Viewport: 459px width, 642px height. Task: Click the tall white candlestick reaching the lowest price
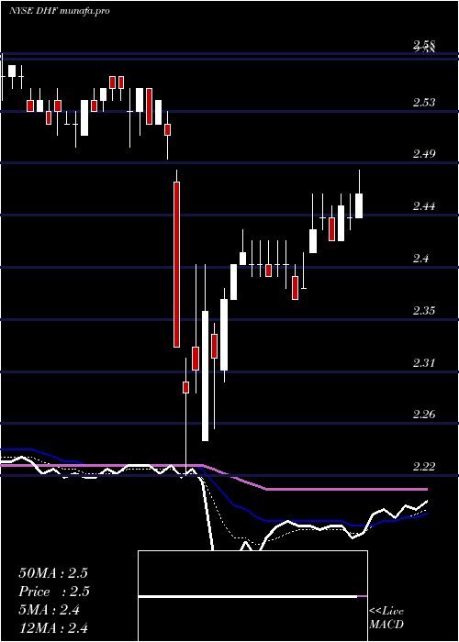click(x=205, y=376)
